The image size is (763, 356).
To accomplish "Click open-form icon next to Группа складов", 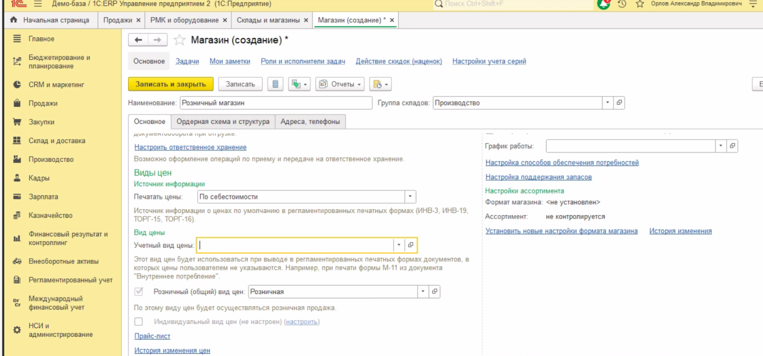I will coord(619,103).
